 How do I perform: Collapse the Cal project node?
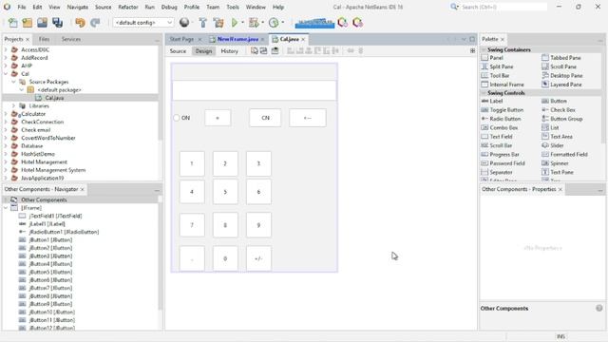6,74
